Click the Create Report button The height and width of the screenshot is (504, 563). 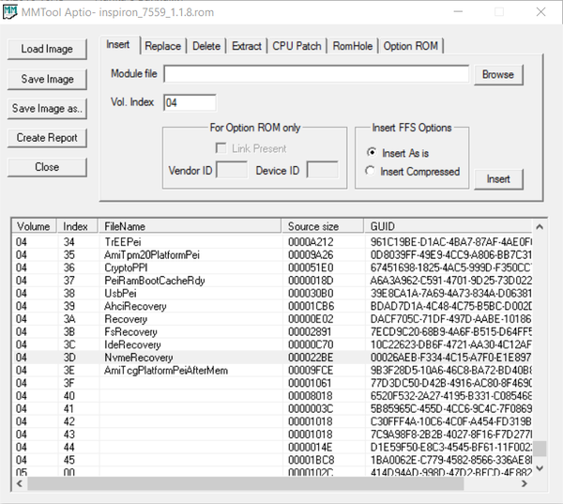click(x=47, y=138)
